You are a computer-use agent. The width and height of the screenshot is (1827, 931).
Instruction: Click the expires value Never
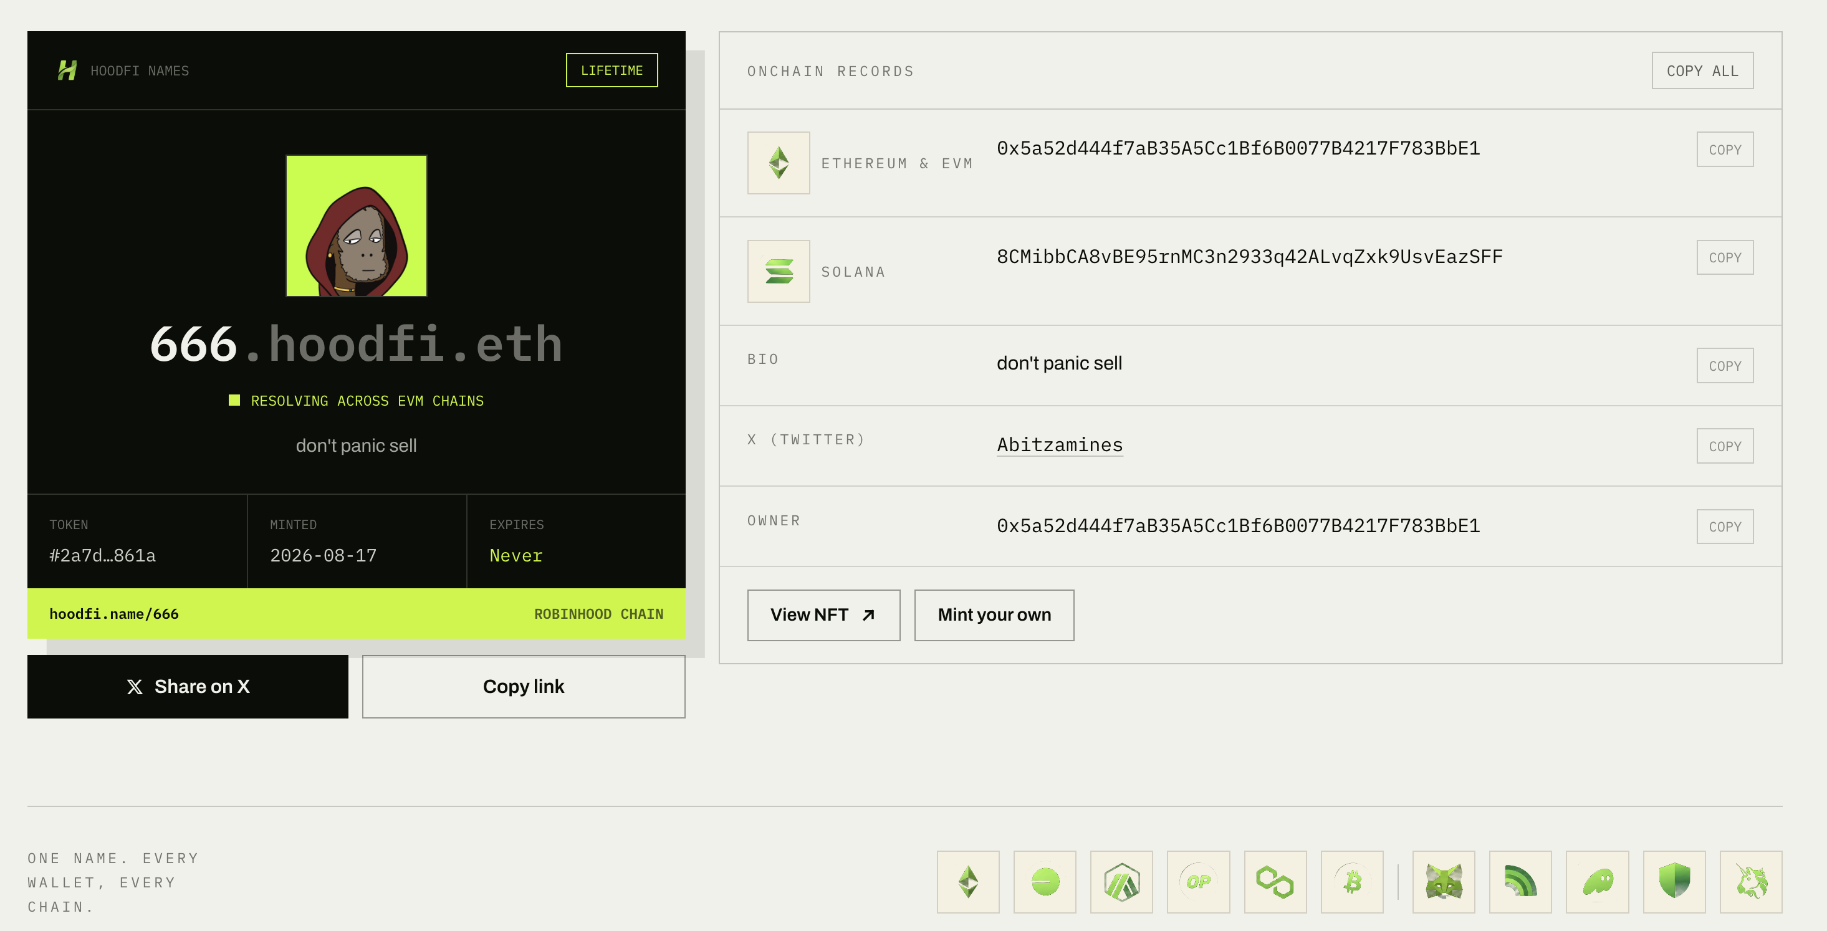tap(515, 555)
